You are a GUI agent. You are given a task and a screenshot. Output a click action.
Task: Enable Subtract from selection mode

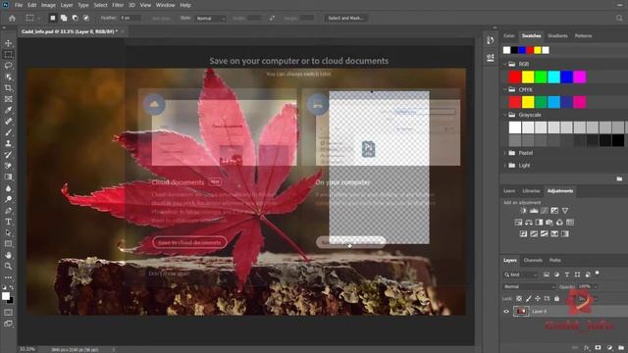[75, 18]
